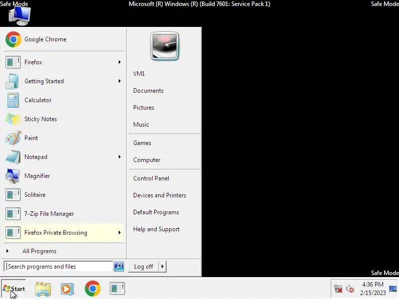
Task: Click the Google Chrome label text
Action: click(45, 39)
